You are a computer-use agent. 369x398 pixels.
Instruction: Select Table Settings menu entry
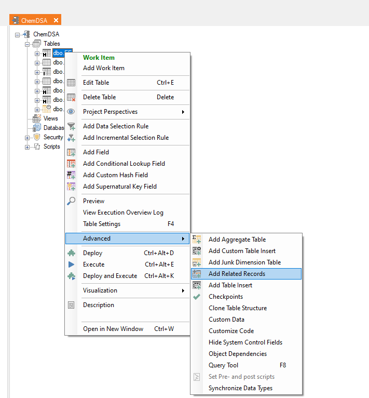click(x=127, y=224)
